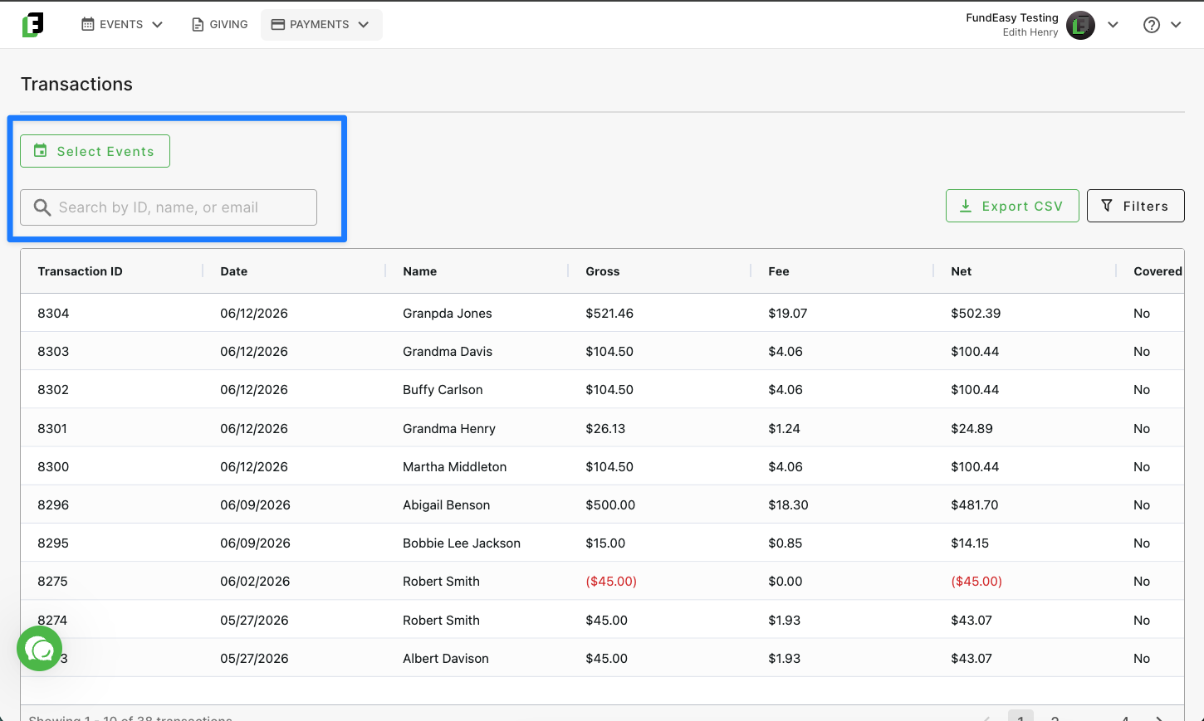Click the FundEasy logo icon
Image resolution: width=1204 pixels, height=721 pixels.
point(32,25)
